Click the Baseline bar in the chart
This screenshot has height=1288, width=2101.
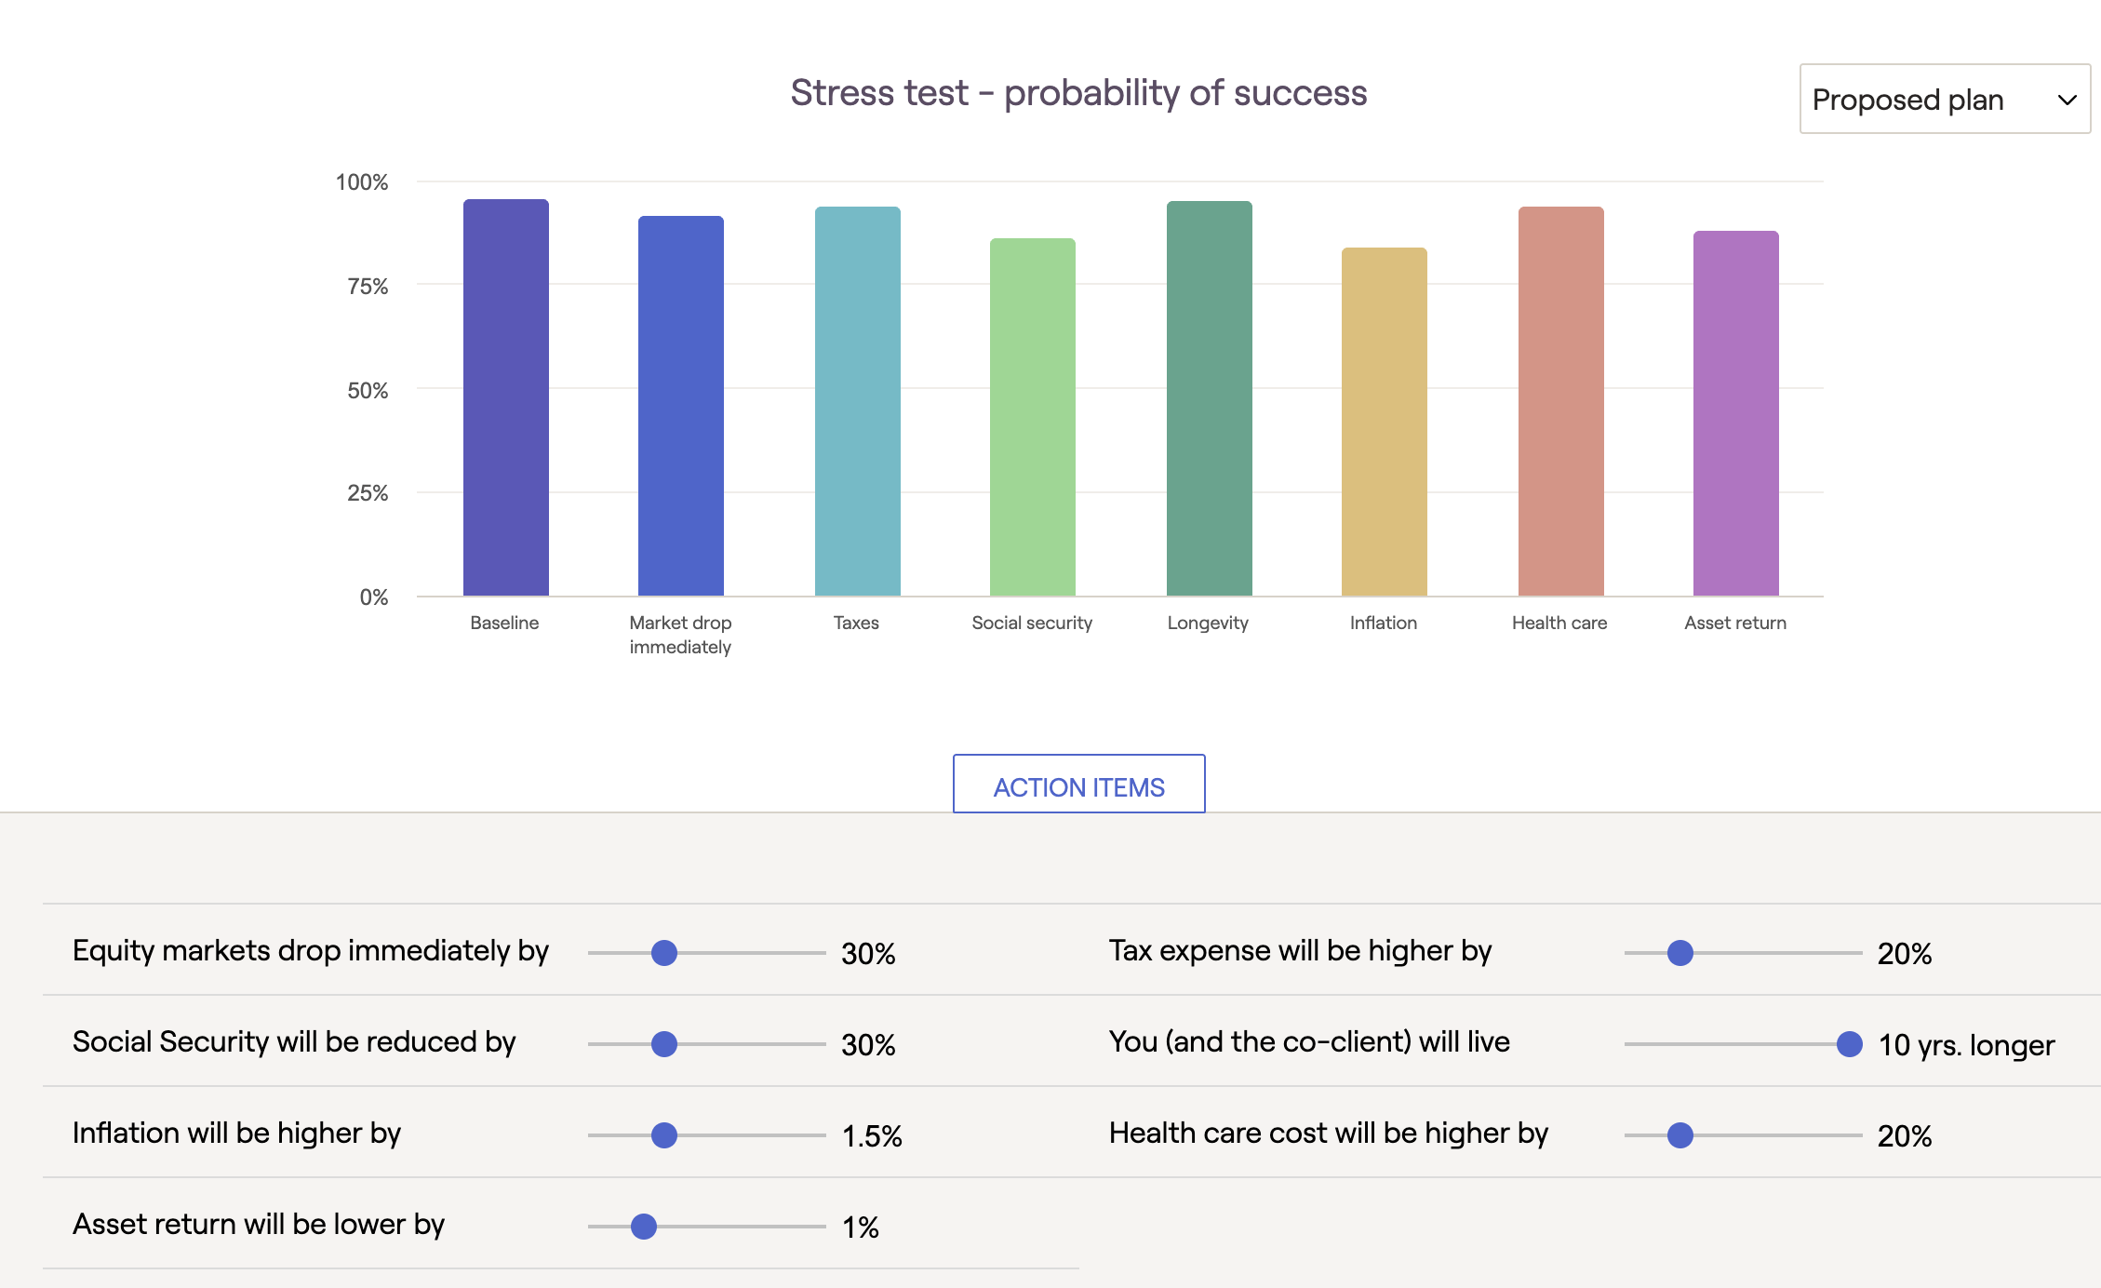click(506, 397)
